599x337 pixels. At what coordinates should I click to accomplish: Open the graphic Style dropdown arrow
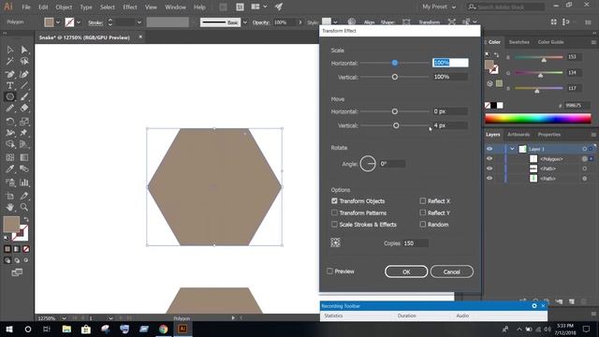335,22
